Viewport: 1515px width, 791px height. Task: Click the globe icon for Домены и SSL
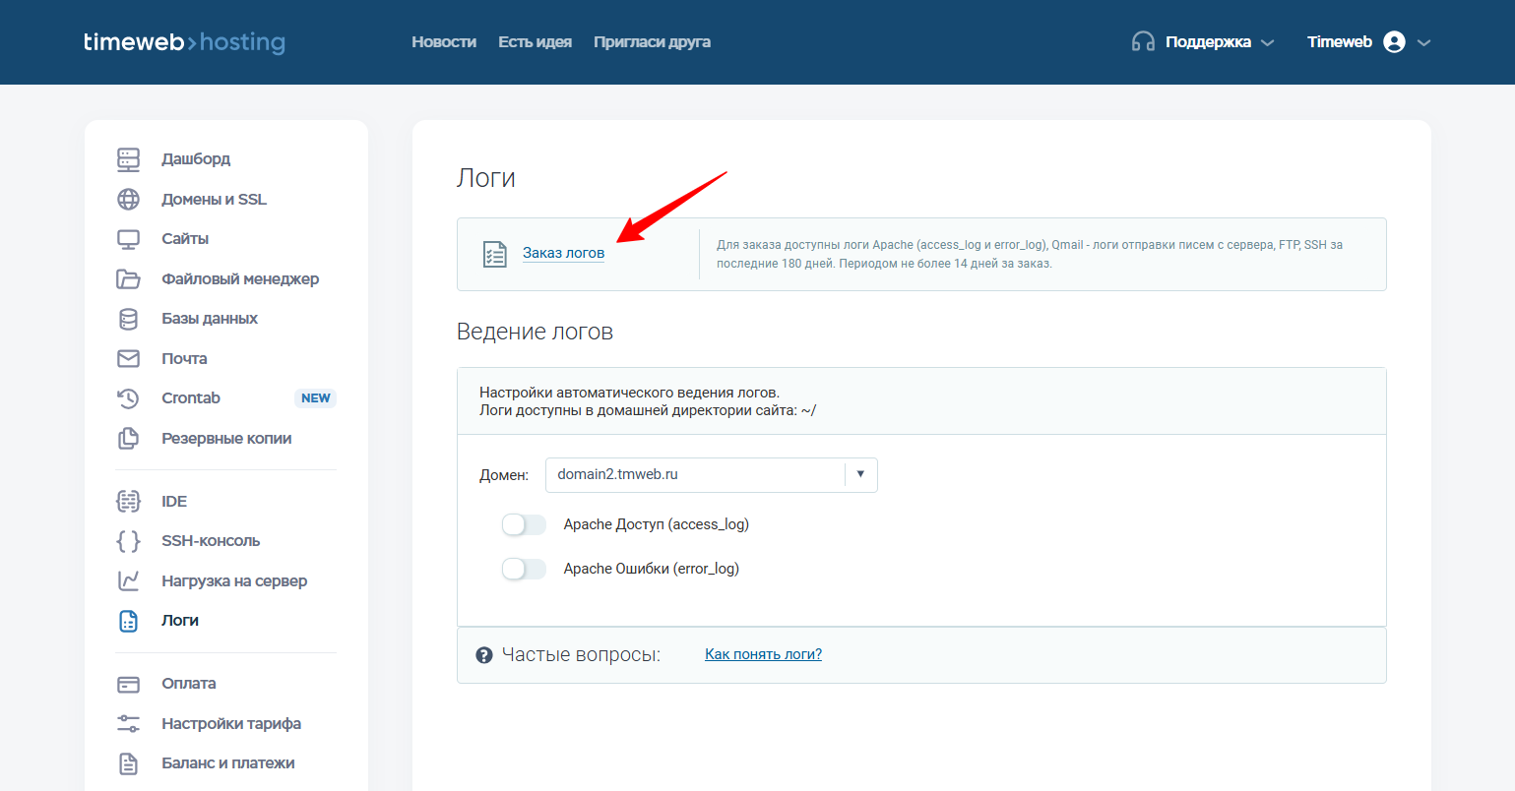tap(129, 200)
